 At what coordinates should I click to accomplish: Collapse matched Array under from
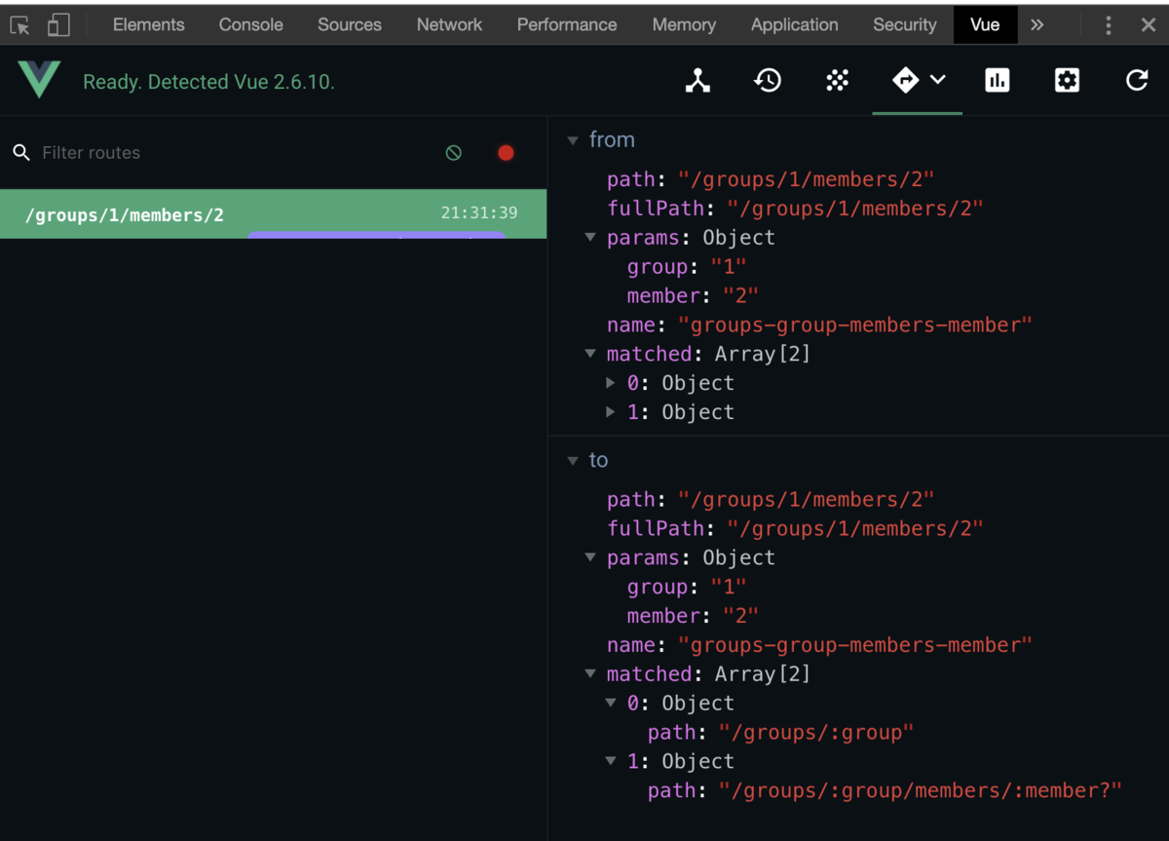(590, 354)
